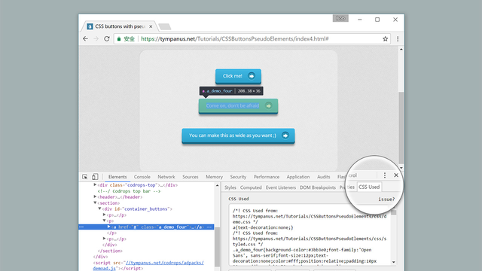Activate the inspect element picker icon
The height and width of the screenshot is (271, 482).
pos(85,177)
